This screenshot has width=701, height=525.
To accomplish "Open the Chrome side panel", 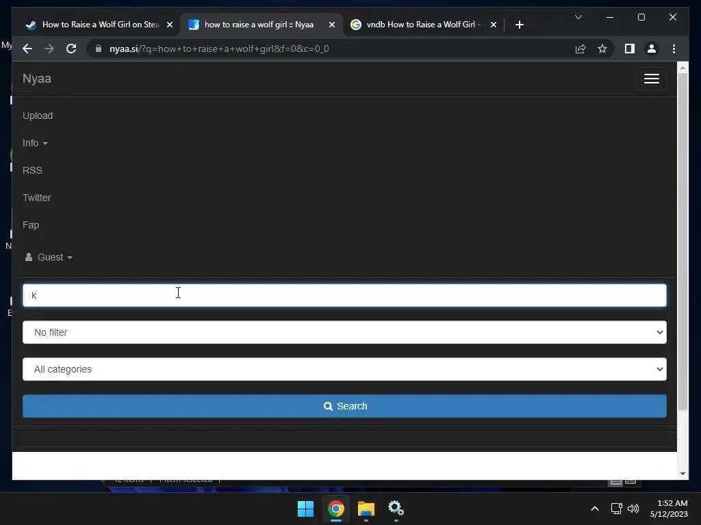I will pos(630,49).
